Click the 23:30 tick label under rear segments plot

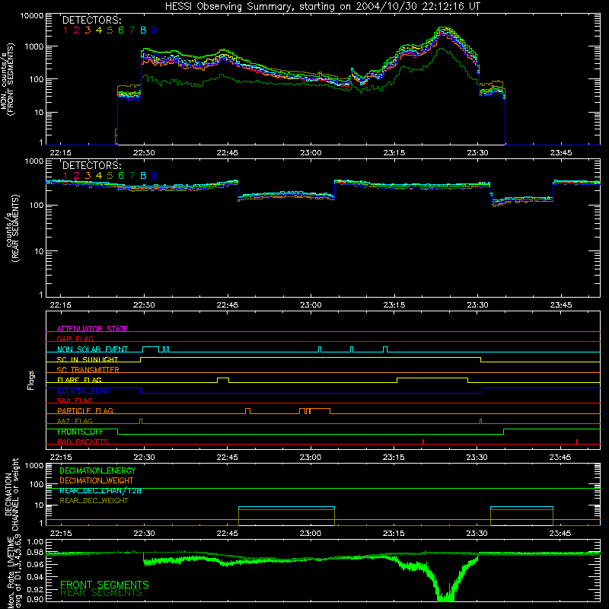point(477,305)
